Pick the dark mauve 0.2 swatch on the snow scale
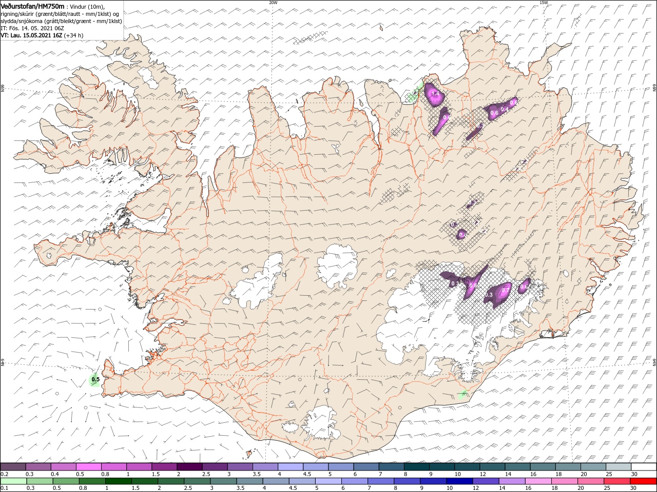657x492 pixels. (x=13, y=467)
